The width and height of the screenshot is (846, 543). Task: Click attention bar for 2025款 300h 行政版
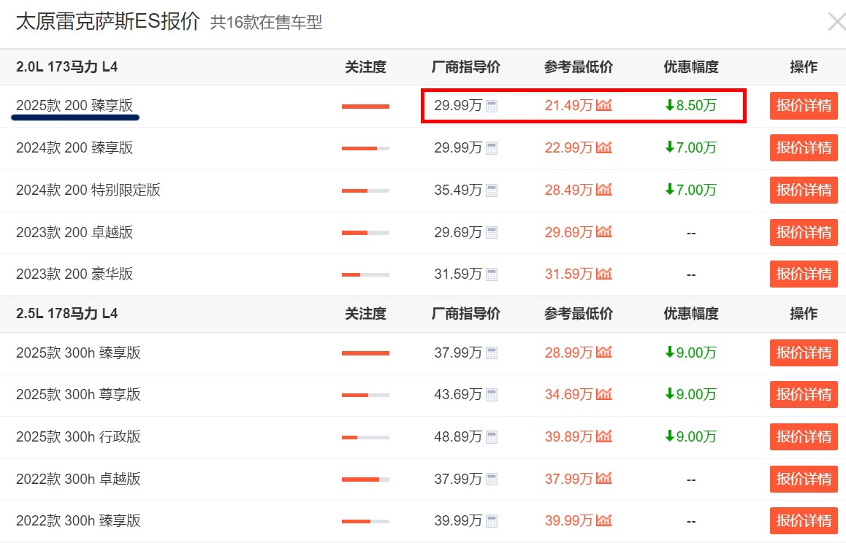365,437
